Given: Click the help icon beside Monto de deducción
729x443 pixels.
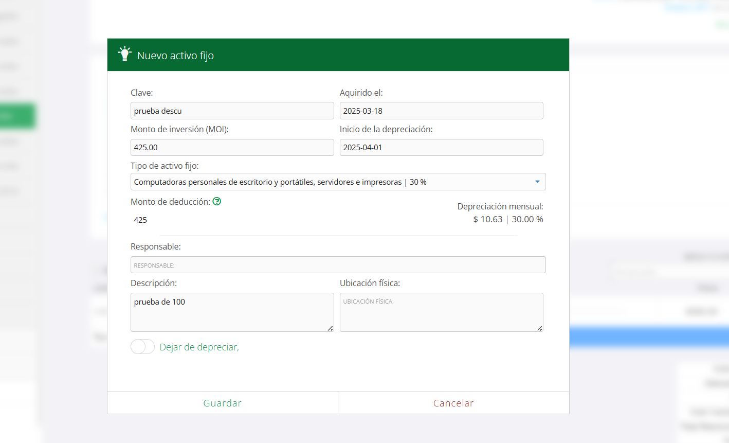Looking at the screenshot, I should click(217, 202).
